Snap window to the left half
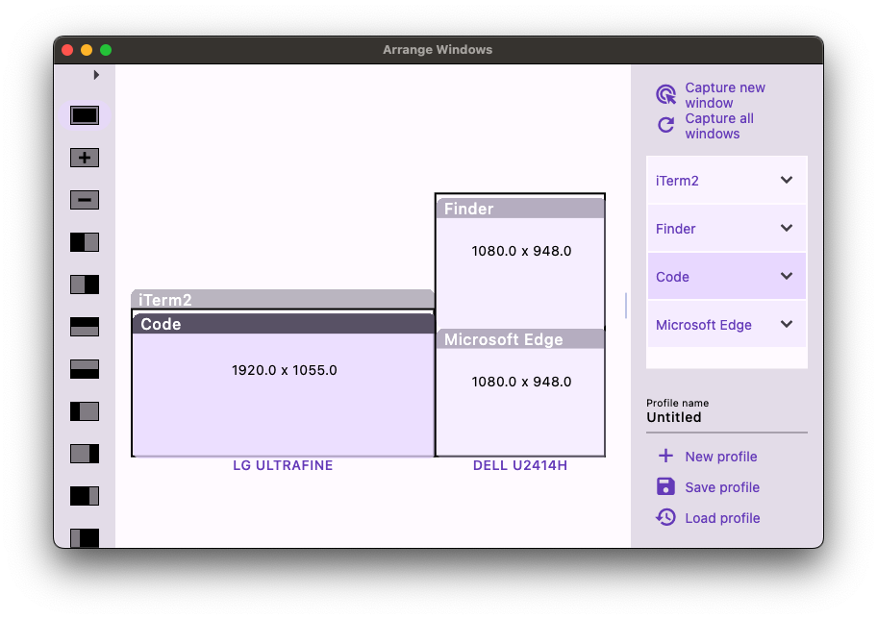877x619 pixels. tap(85, 242)
